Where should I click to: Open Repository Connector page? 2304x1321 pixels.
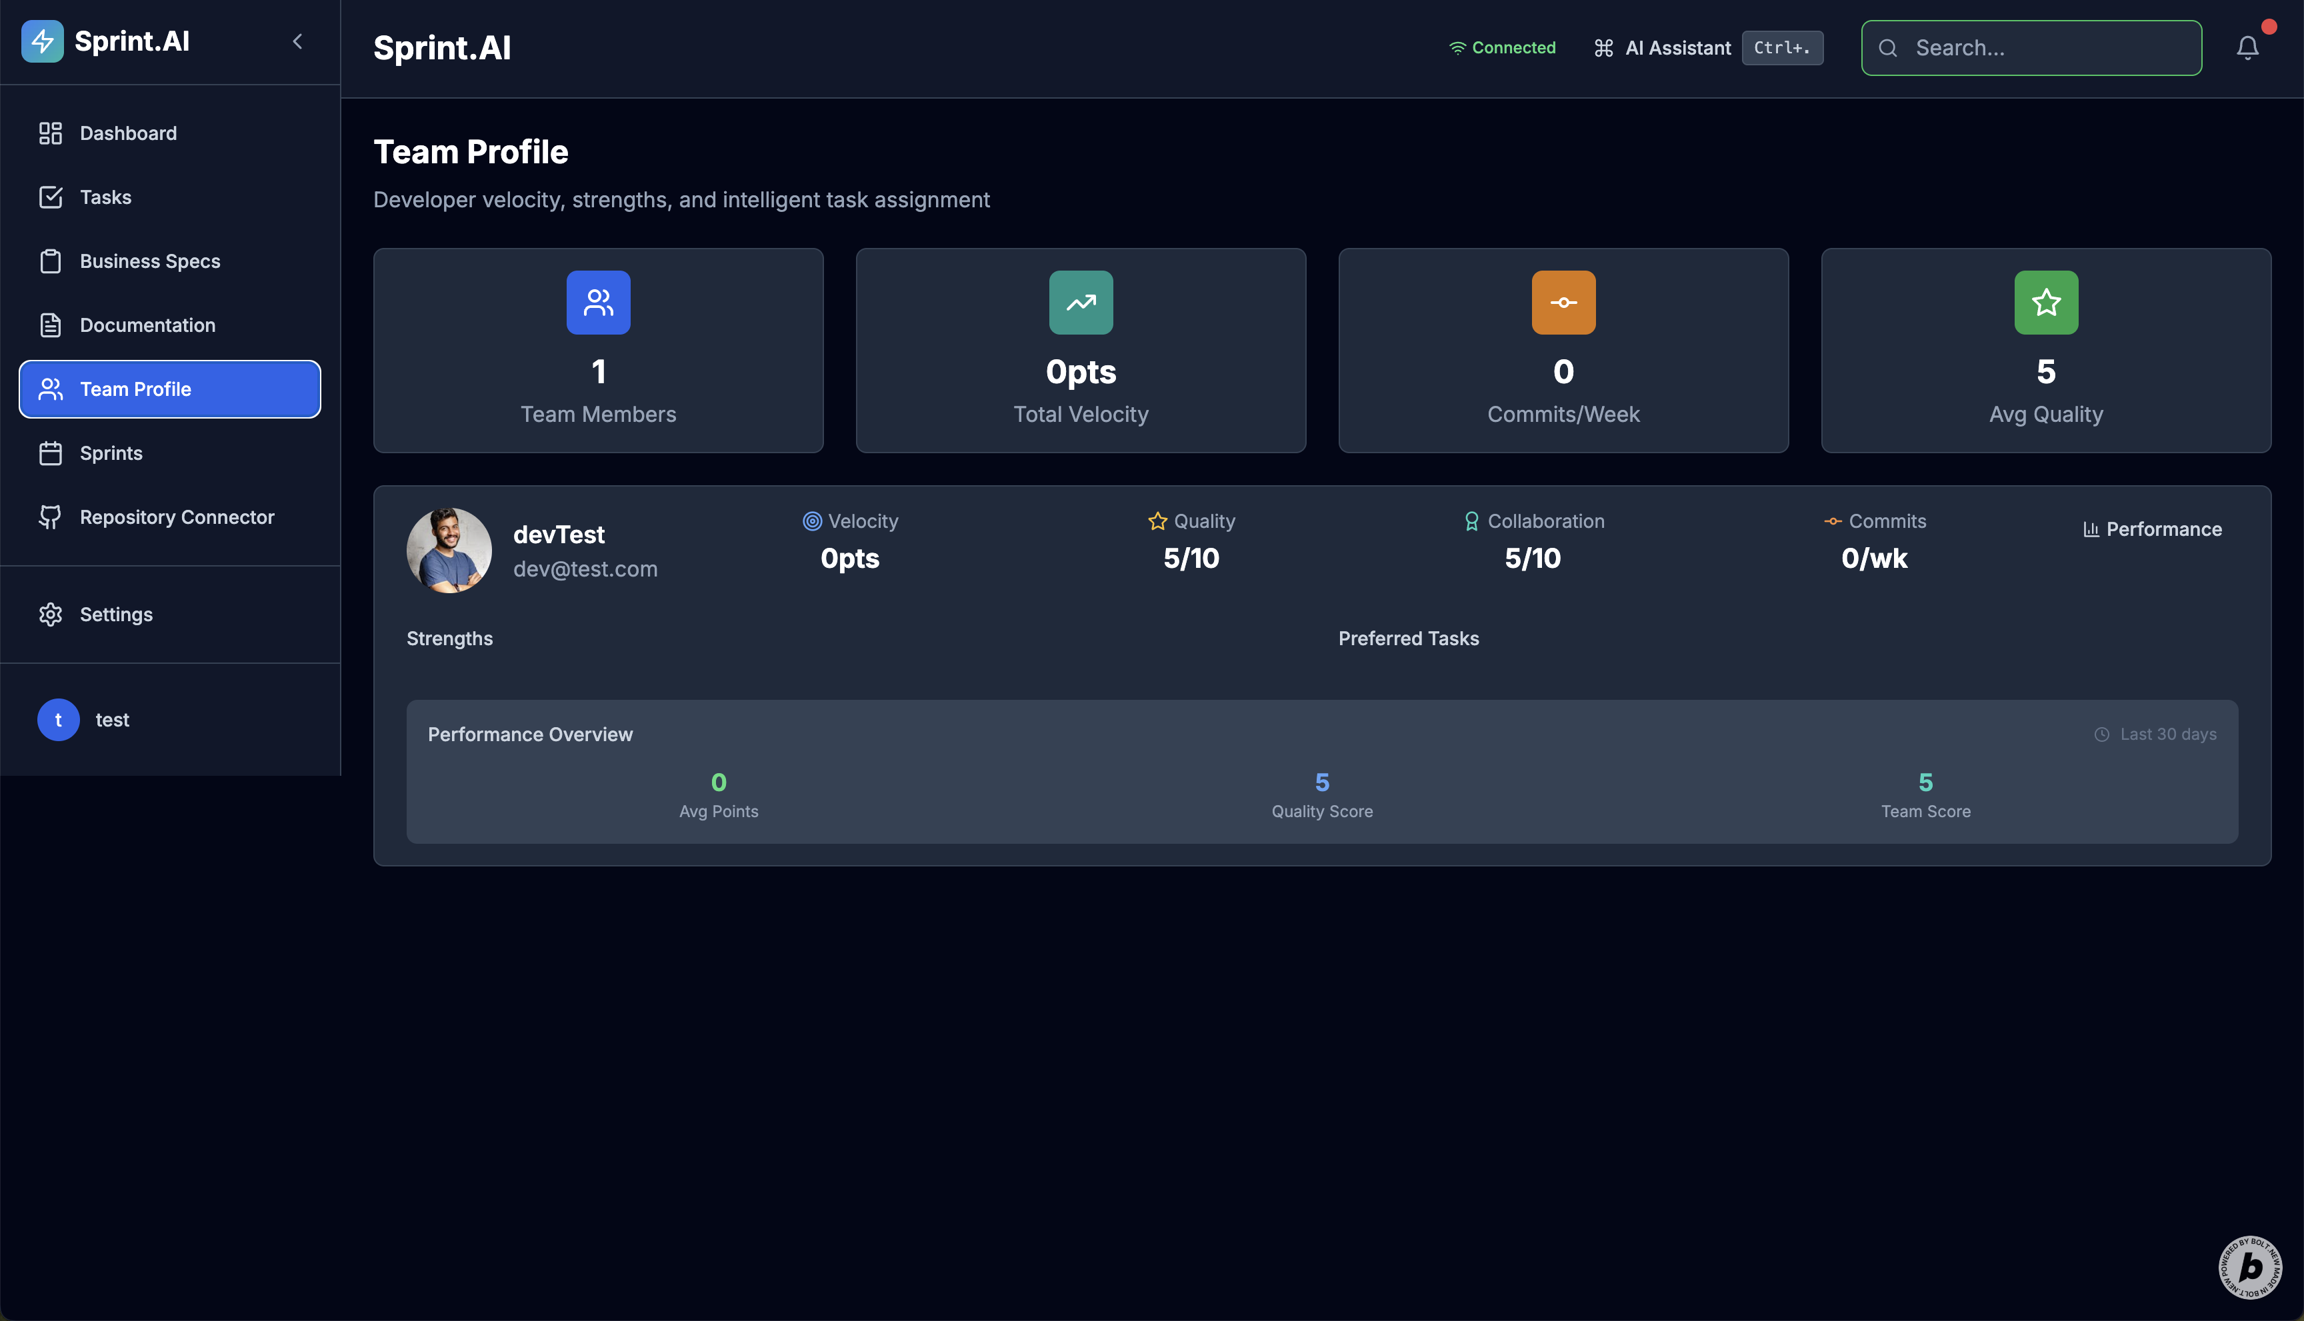point(176,517)
